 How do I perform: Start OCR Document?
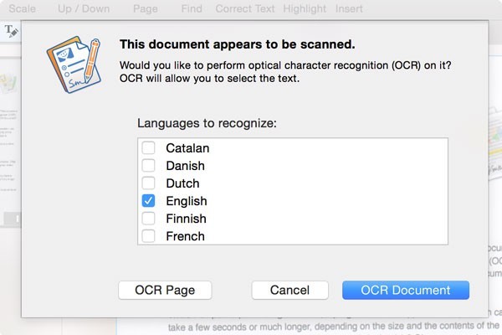tap(406, 290)
